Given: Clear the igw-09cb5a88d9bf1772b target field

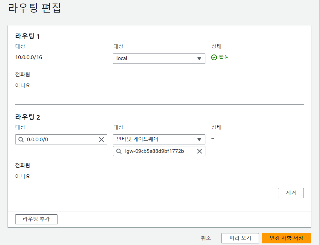Looking at the screenshot, I should pos(200,151).
